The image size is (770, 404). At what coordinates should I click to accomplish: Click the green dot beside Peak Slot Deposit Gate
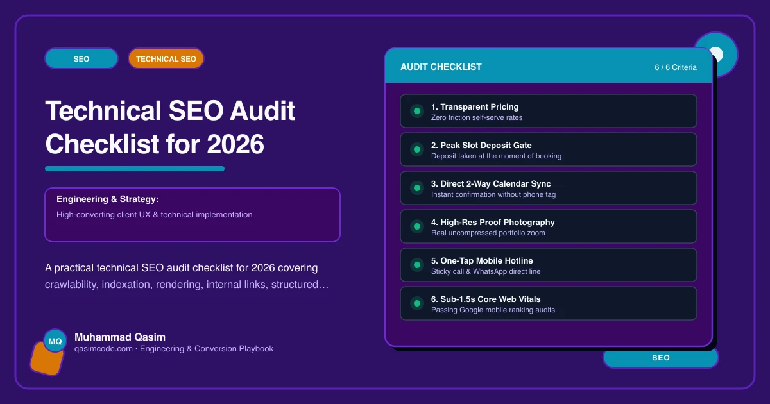click(x=416, y=149)
